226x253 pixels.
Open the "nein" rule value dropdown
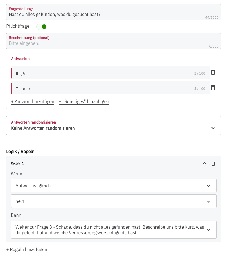tap(114, 201)
